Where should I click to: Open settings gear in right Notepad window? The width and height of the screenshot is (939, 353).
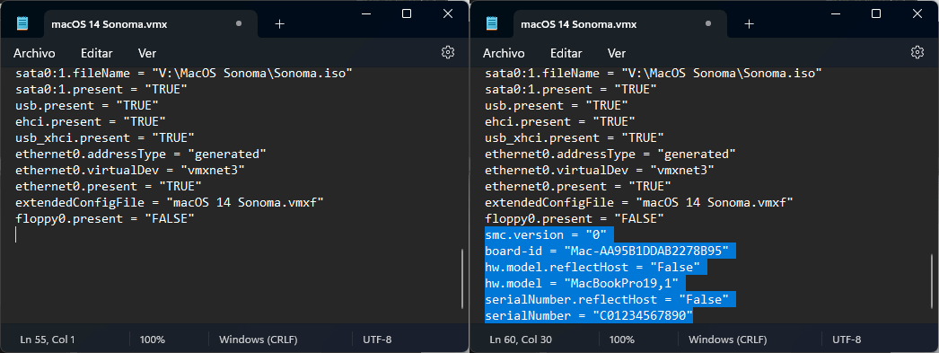click(x=917, y=52)
